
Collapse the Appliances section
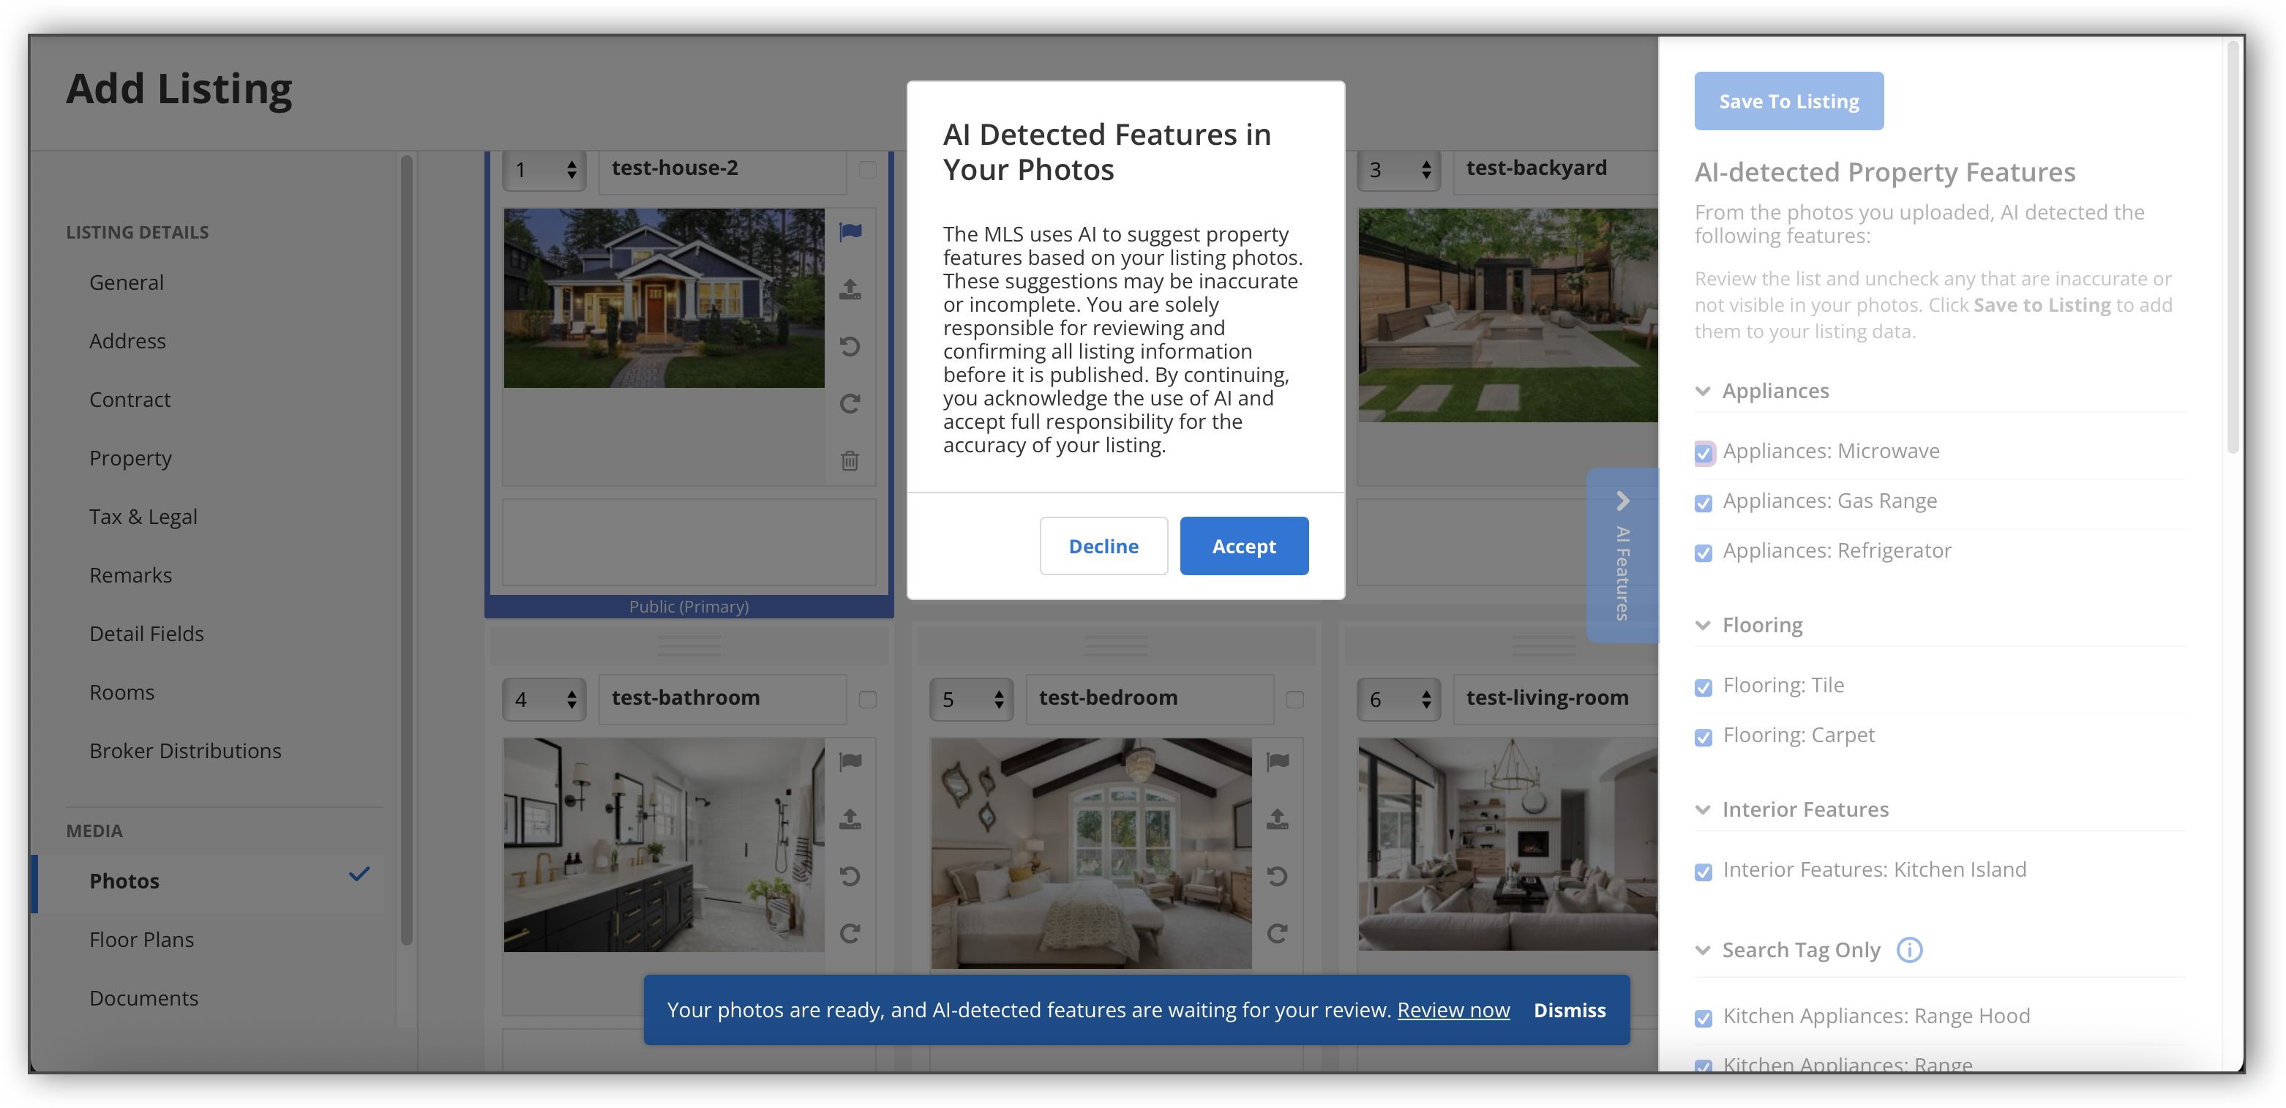(1702, 392)
